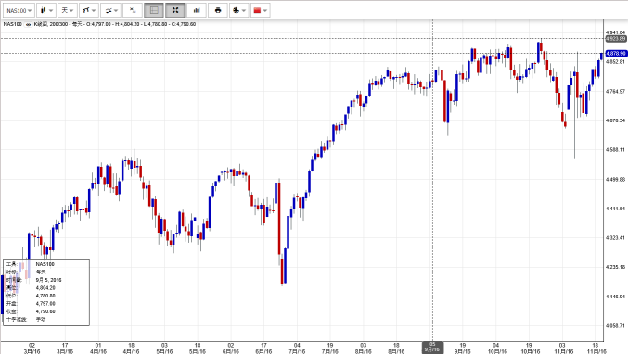Viewport: 628px width, 354px height.
Task: Click the delete drawings toolbar icon
Action: (x=133, y=10)
